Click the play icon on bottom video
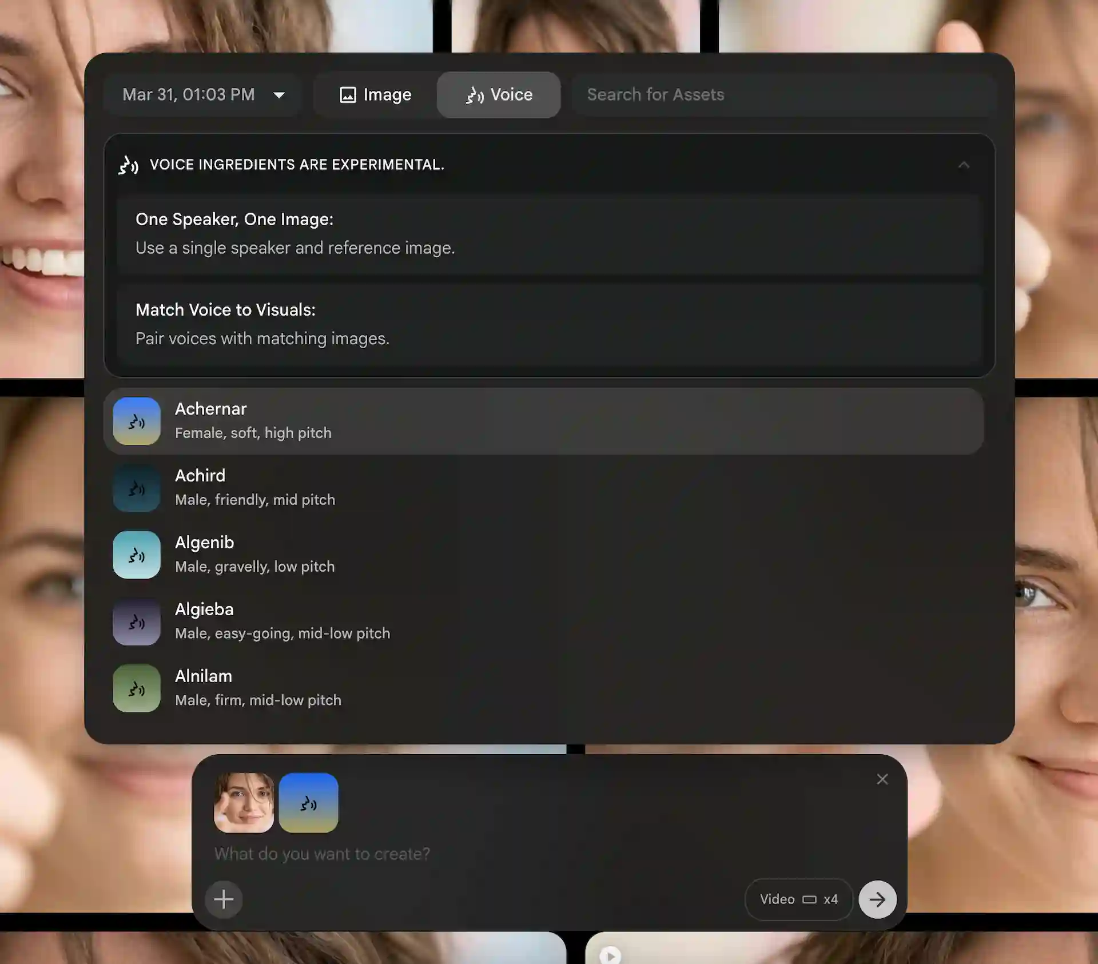 click(610, 954)
